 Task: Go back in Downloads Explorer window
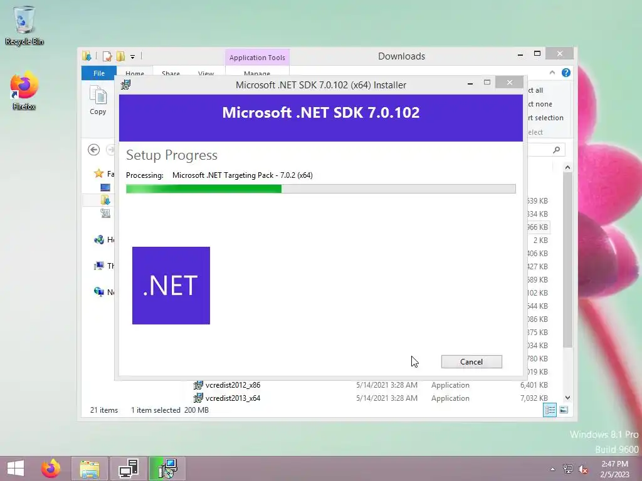tap(94, 150)
